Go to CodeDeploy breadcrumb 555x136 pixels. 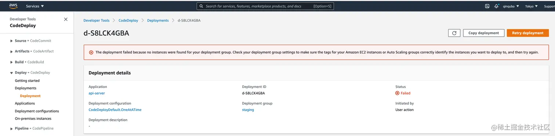(128, 21)
